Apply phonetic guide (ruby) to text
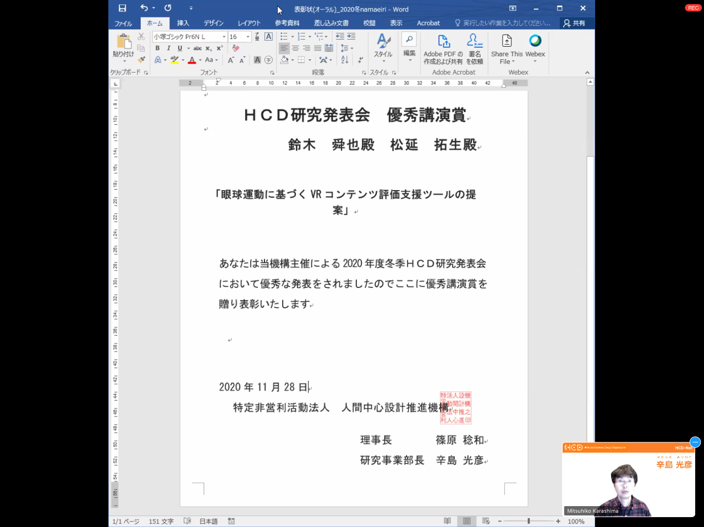This screenshot has height=527, width=704. [x=257, y=36]
